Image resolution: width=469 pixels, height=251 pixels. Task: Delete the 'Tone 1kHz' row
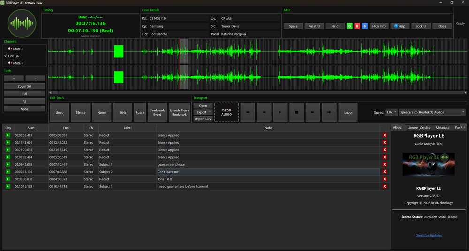385,179
